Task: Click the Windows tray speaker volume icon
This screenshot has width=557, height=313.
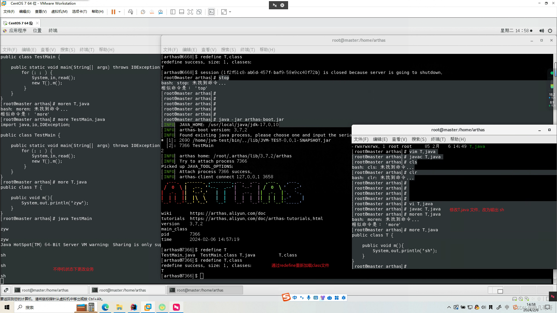Action: click(x=484, y=307)
